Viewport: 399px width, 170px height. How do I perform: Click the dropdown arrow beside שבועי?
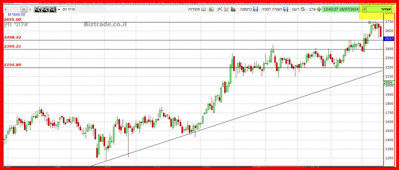click(364, 9)
